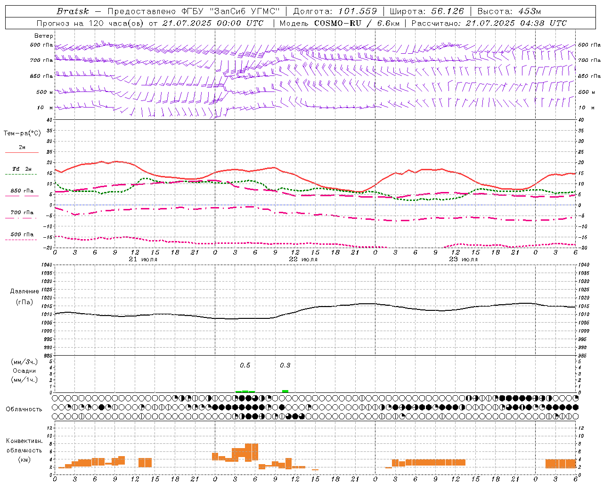Click the (гПа) pressure unit label
The width and height of the screenshot is (603, 483).
(24, 302)
